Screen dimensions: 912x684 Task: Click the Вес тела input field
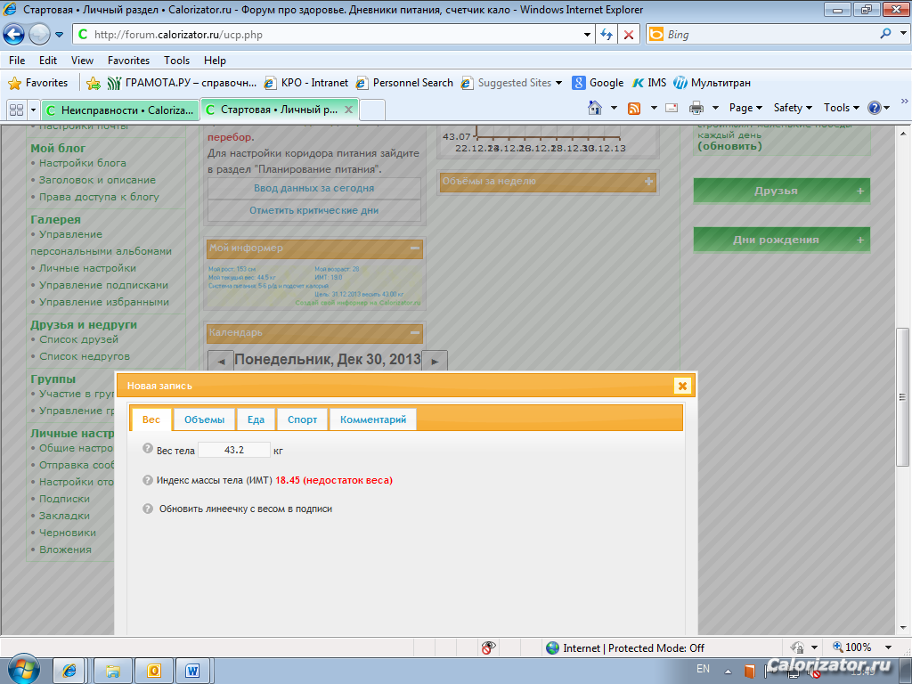click(x=233, y=451)
